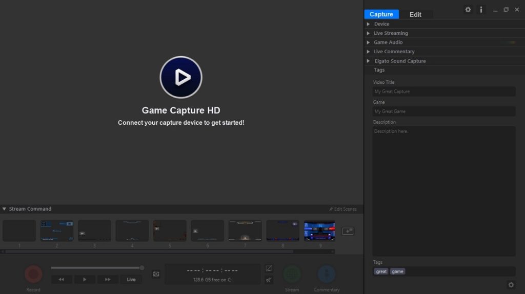The height and width of the screenshot is (294, 525).
Task: Select scene thumbnail 7
Action: tap(245, 231)
